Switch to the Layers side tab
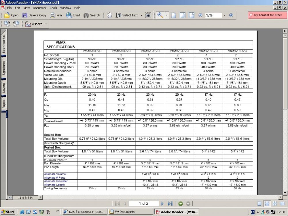The height and width of the screenshot is (216, 288). click(4, 88)
